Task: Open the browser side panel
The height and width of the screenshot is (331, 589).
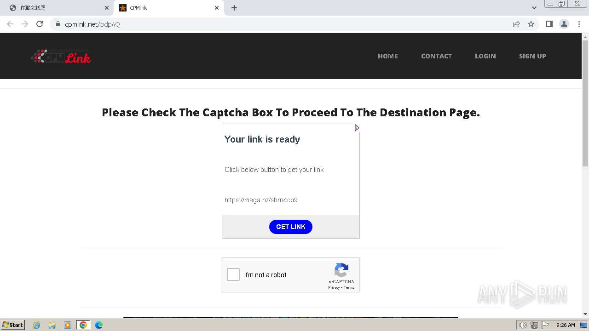Action: (549, 24)
